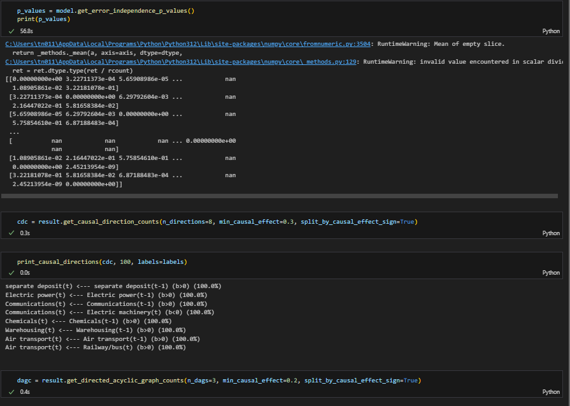
Task: Focus the get_causal_direction_counts code cell
Action: click(x=217, y=221)
